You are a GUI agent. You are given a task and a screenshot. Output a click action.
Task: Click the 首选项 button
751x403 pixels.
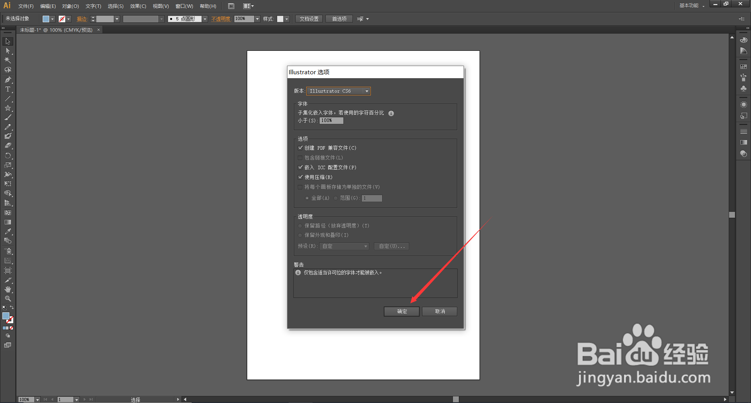(x=339, y=19)
